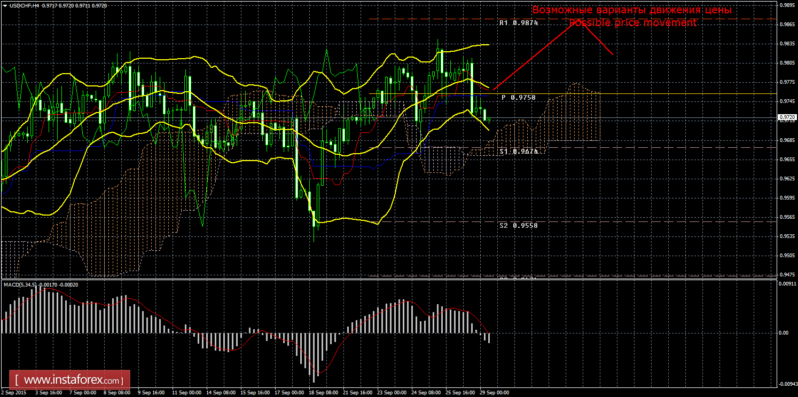Click the 11 Sep 00:00 time label
The height and width of the screenshot is (397, 798).
[186, 393]
